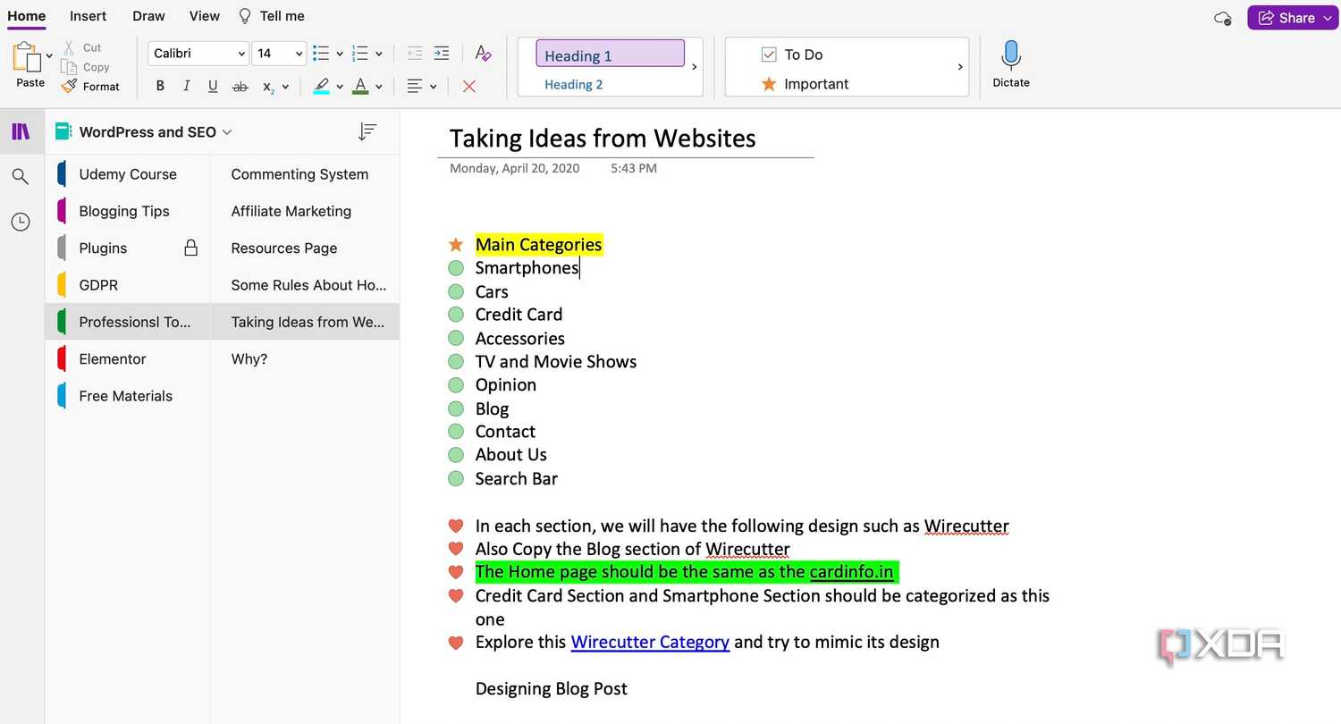Open font color dropdown arrow
Image resolution: width=1341 pixels, height=724 pixels.
(379, 87)
